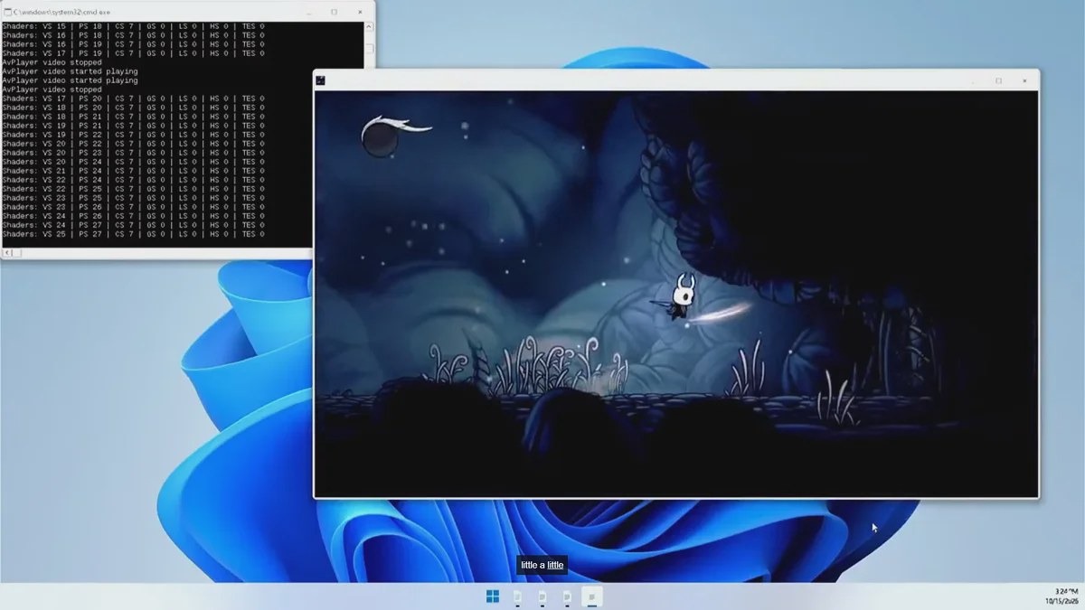Select the line 'Shaders: VS 24 | PS 27'

(134, 225)
